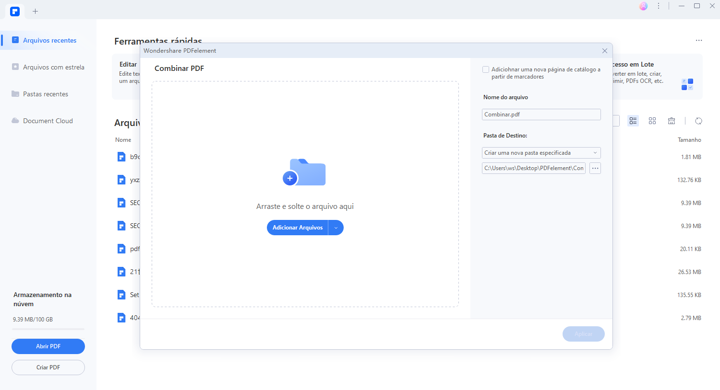Select the list view icon
This screenshot has height=390, width=720.
pos(633,121)
